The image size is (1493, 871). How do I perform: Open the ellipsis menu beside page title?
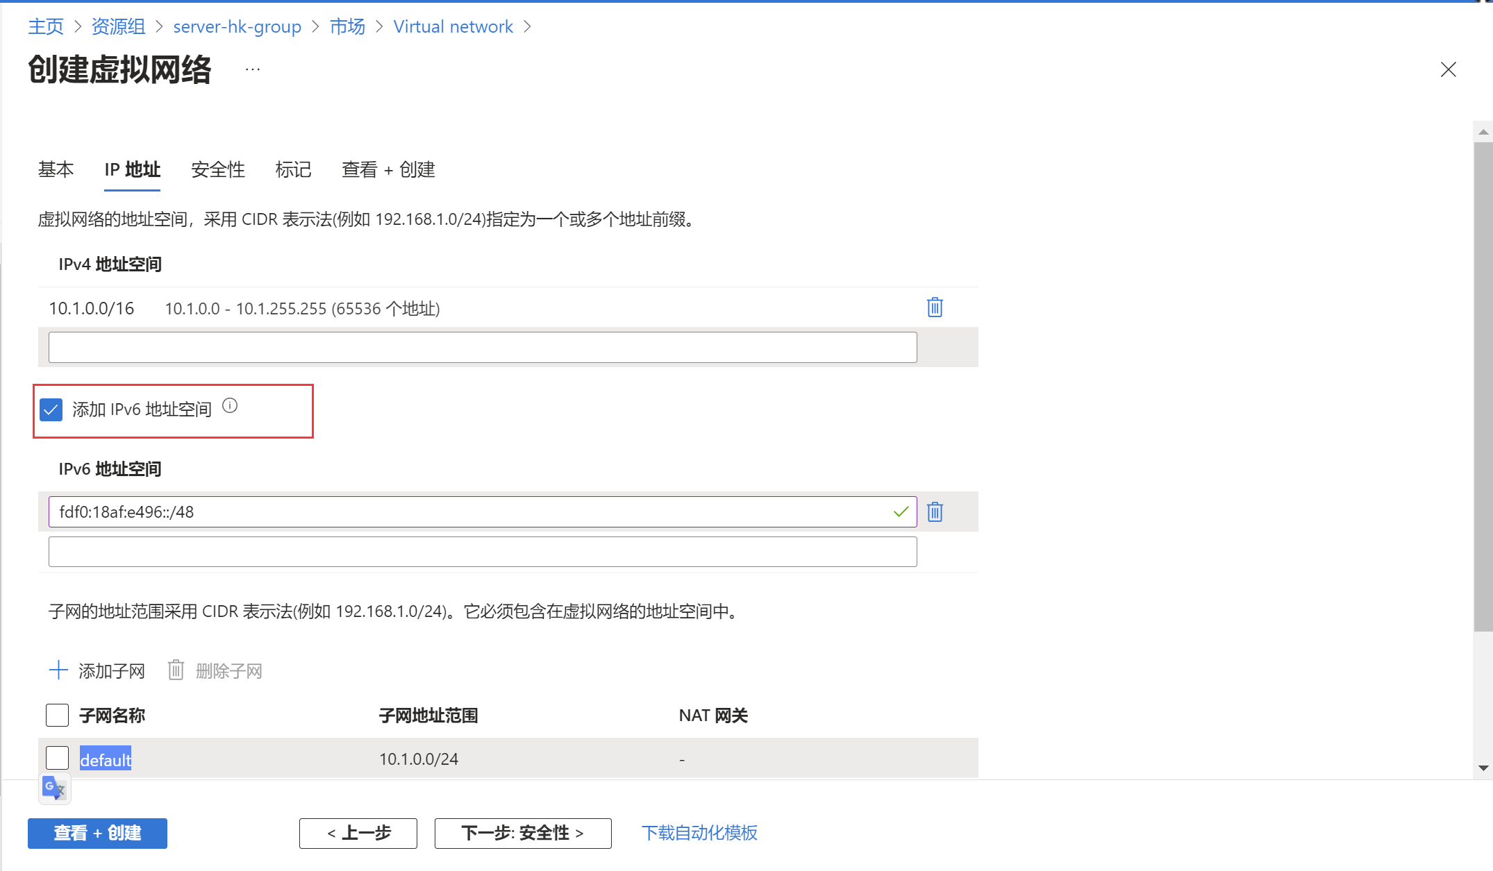pyautogui.click(x=253, y=69)
